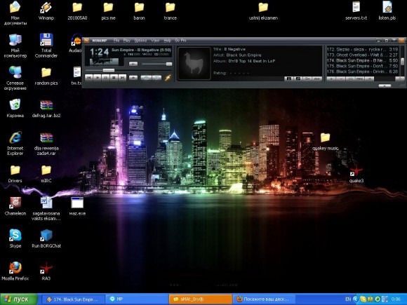Screen dimensions: 407x305
Task: Open Winamp Help menu
Action: pyautogui.click(x=168, y=41)
